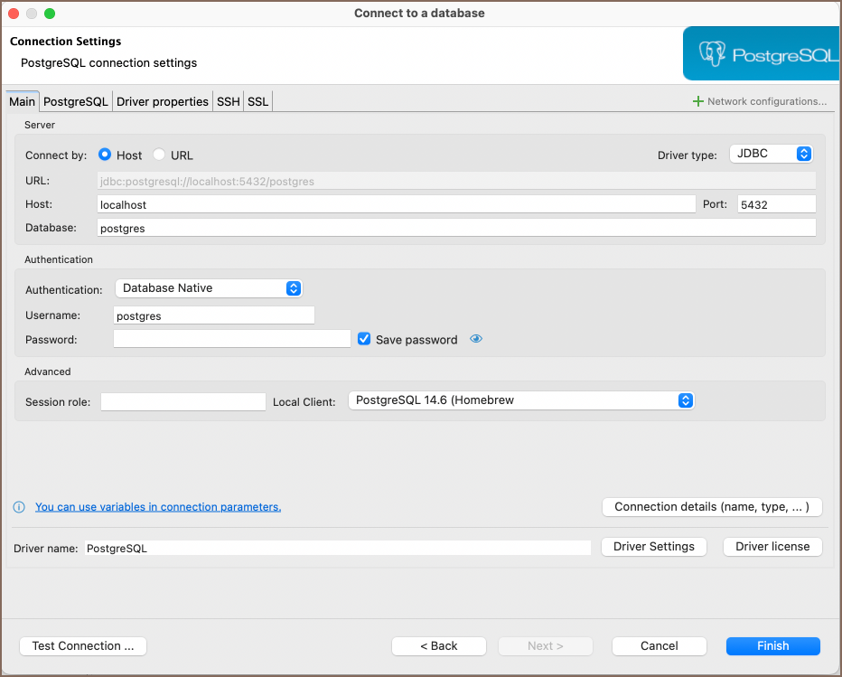
Task: Click the 'PostgreSQL connection settings' subtitle
Action: pyautogui.click(x=109, y=63)
